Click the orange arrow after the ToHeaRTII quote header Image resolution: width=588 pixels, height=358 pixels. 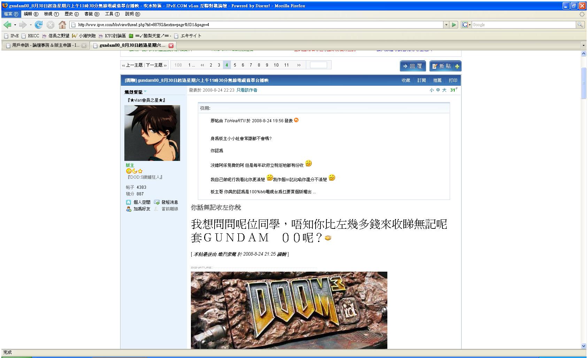point(296,120)
